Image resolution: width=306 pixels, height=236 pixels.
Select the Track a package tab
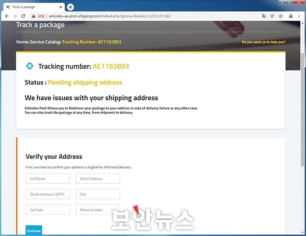pos(34,7)
